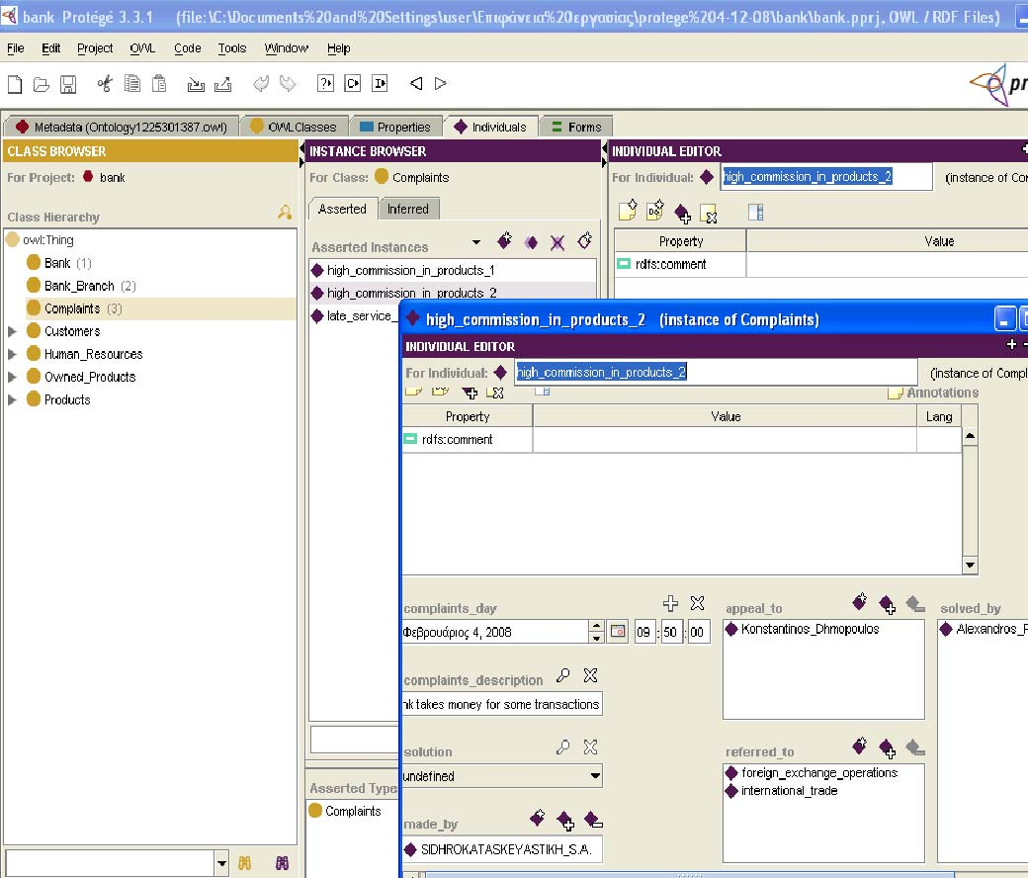
Task: Expand the Customers class node
Action: pos(12,332)
